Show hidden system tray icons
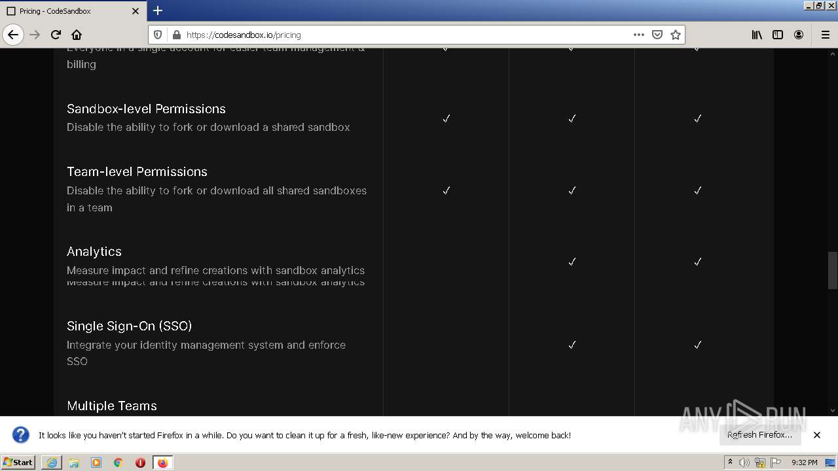838x471 pixels. [730, 462]
